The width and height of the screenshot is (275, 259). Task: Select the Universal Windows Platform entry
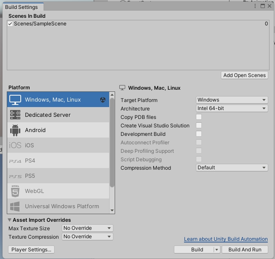pos(58,206)
